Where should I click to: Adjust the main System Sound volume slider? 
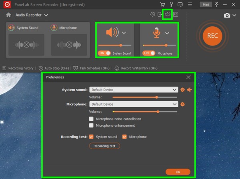115,45
